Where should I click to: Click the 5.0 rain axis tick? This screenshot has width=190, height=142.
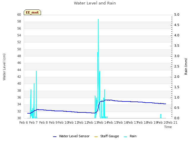[177, 14]
